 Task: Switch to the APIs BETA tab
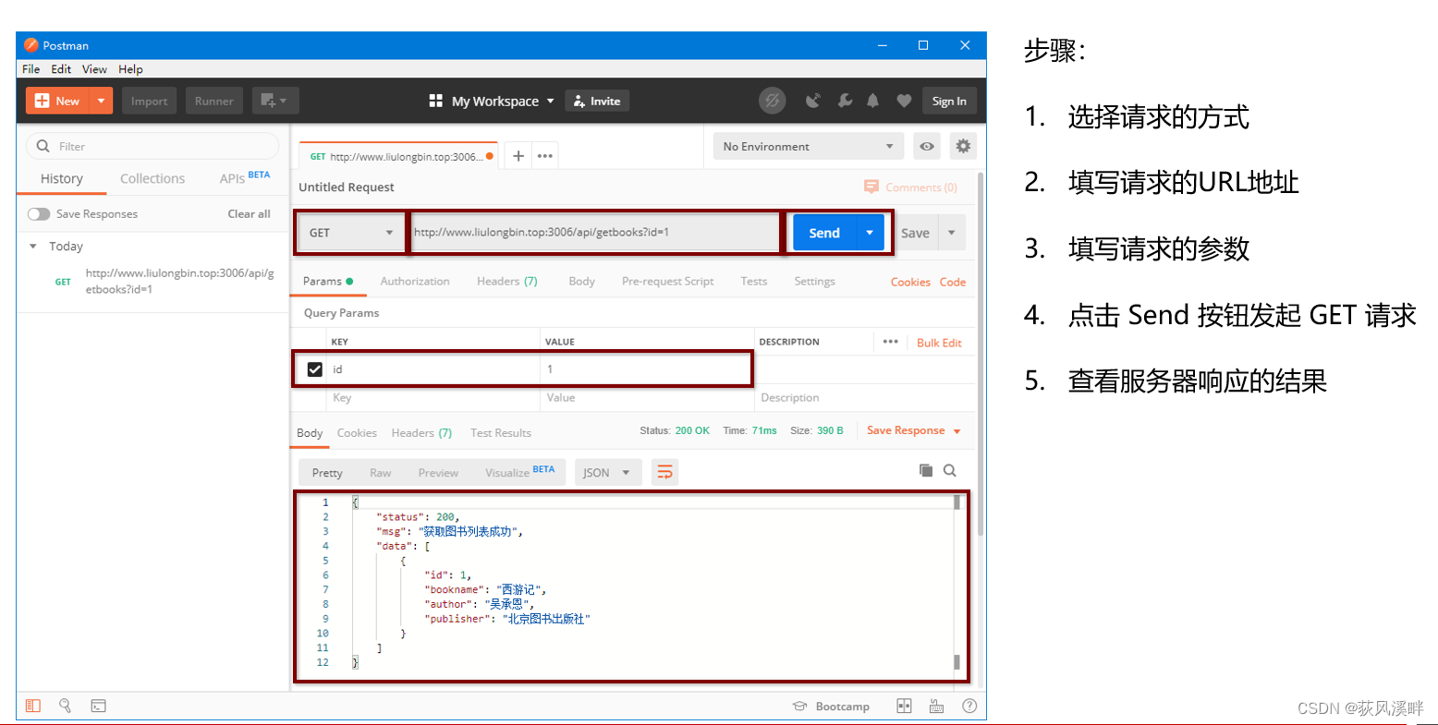tap(244, 177)
